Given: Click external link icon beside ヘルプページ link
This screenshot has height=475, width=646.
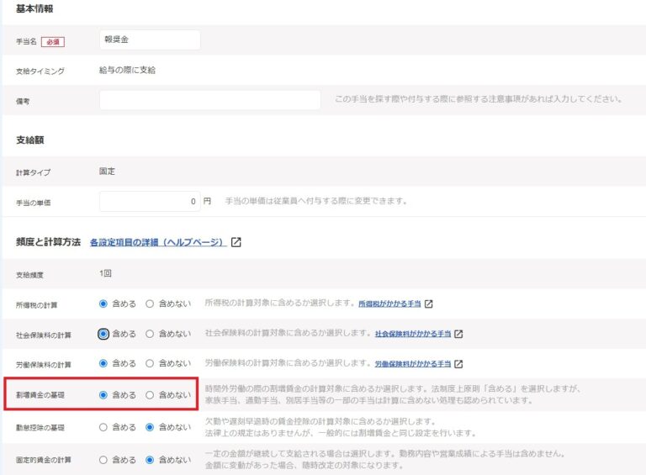Looking at the screenshot, I should [236, 242].
